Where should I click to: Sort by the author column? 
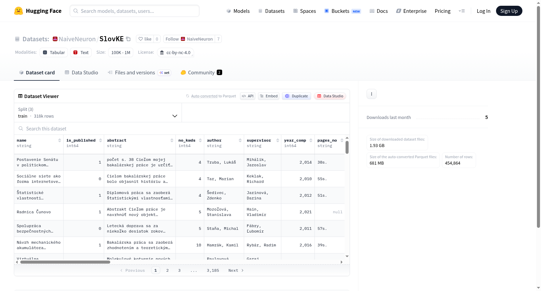tap(240, 140)
